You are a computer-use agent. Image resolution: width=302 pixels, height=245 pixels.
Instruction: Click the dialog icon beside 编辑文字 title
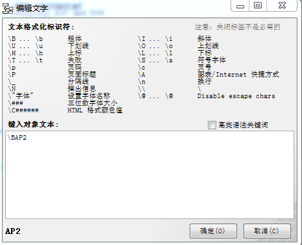(8, 8)
